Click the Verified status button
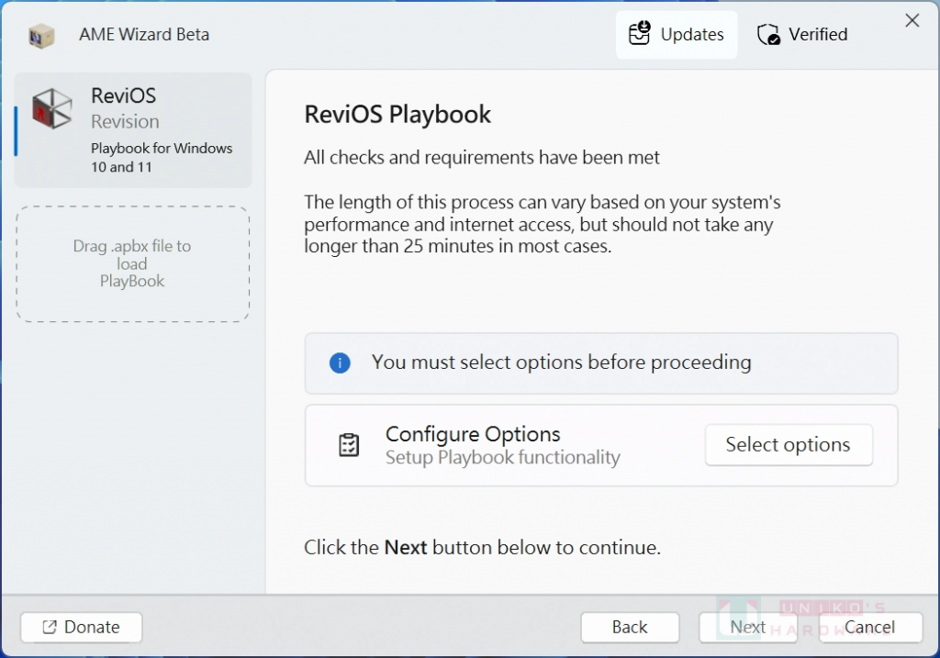This screenshot has height=658, width=940. (802, 35)
